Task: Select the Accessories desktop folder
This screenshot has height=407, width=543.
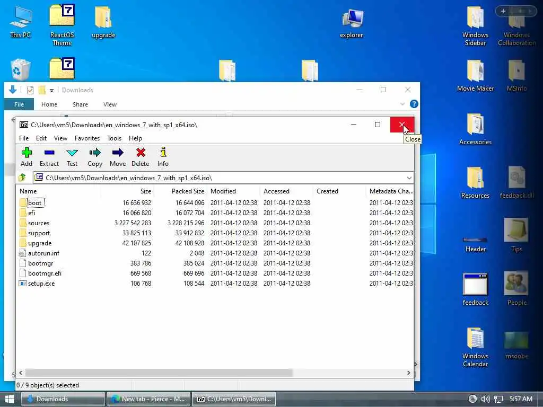Action: click(x=475, y=129)
